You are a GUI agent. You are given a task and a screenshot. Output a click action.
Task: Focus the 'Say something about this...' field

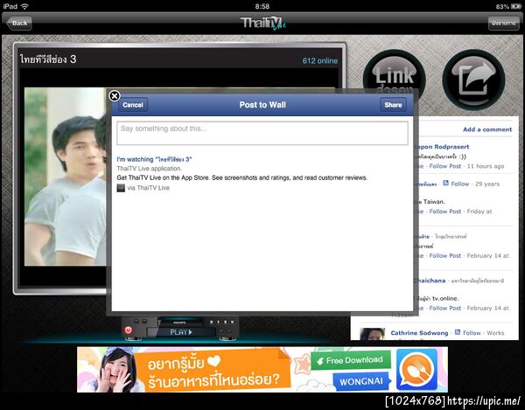[262, 134]
